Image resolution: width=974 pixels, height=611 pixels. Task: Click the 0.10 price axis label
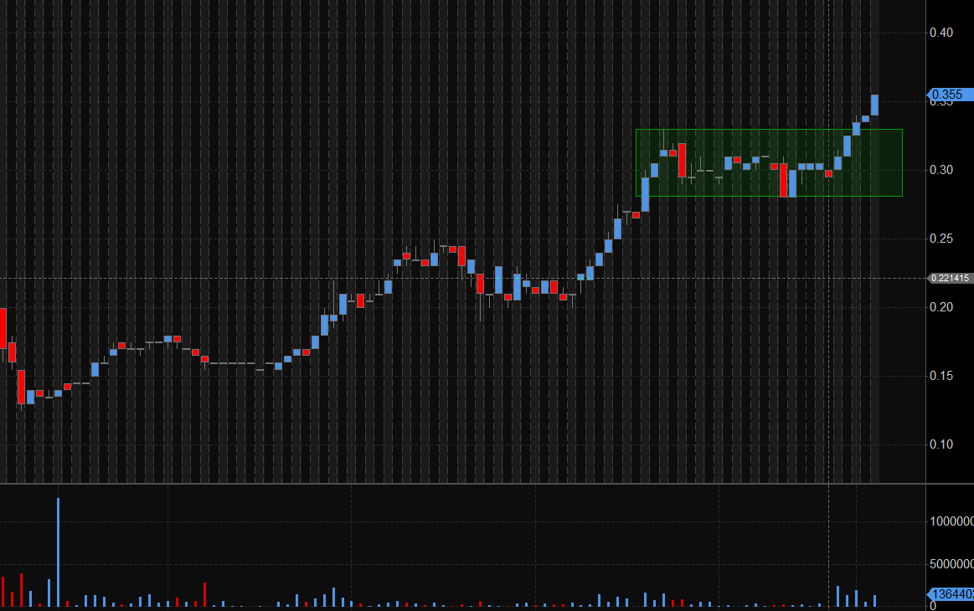coord(941,444)
